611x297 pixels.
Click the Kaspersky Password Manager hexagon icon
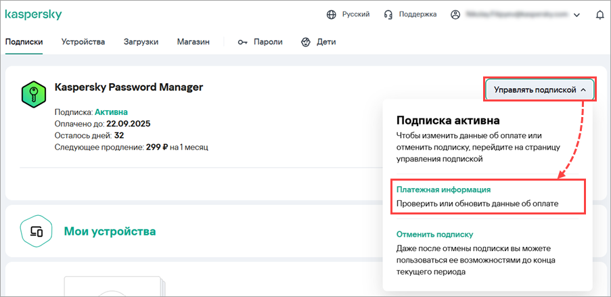pos(34,94)
